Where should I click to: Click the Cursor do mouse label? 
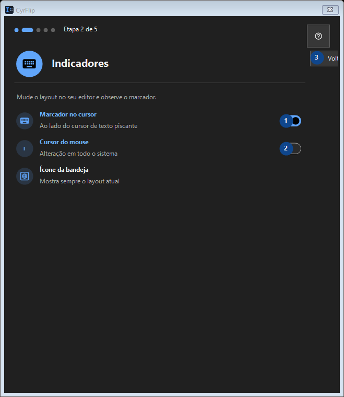coord(64,142)
